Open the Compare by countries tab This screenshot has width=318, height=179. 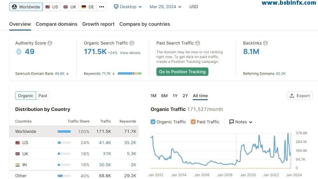coord(145,24)
